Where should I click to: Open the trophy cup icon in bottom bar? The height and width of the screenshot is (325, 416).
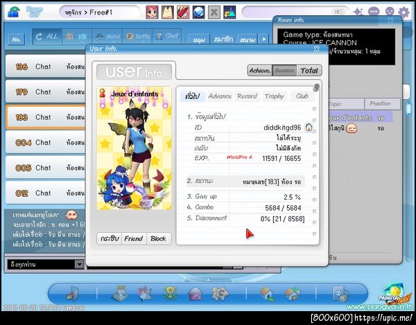pyautogui.click(x=170, y=293)
